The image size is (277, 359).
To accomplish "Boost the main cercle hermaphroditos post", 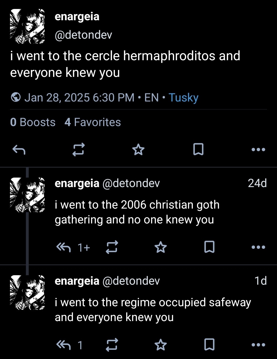I will [x=78, y=149].
